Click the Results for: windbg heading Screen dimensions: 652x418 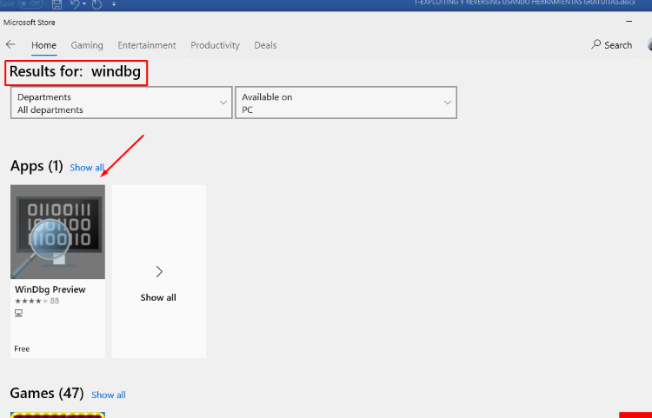point(76,71)
